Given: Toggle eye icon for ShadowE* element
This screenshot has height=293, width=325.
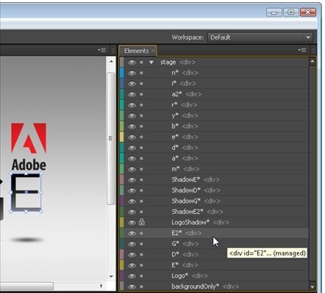Looking at the screenshot, I should point(132,180).
